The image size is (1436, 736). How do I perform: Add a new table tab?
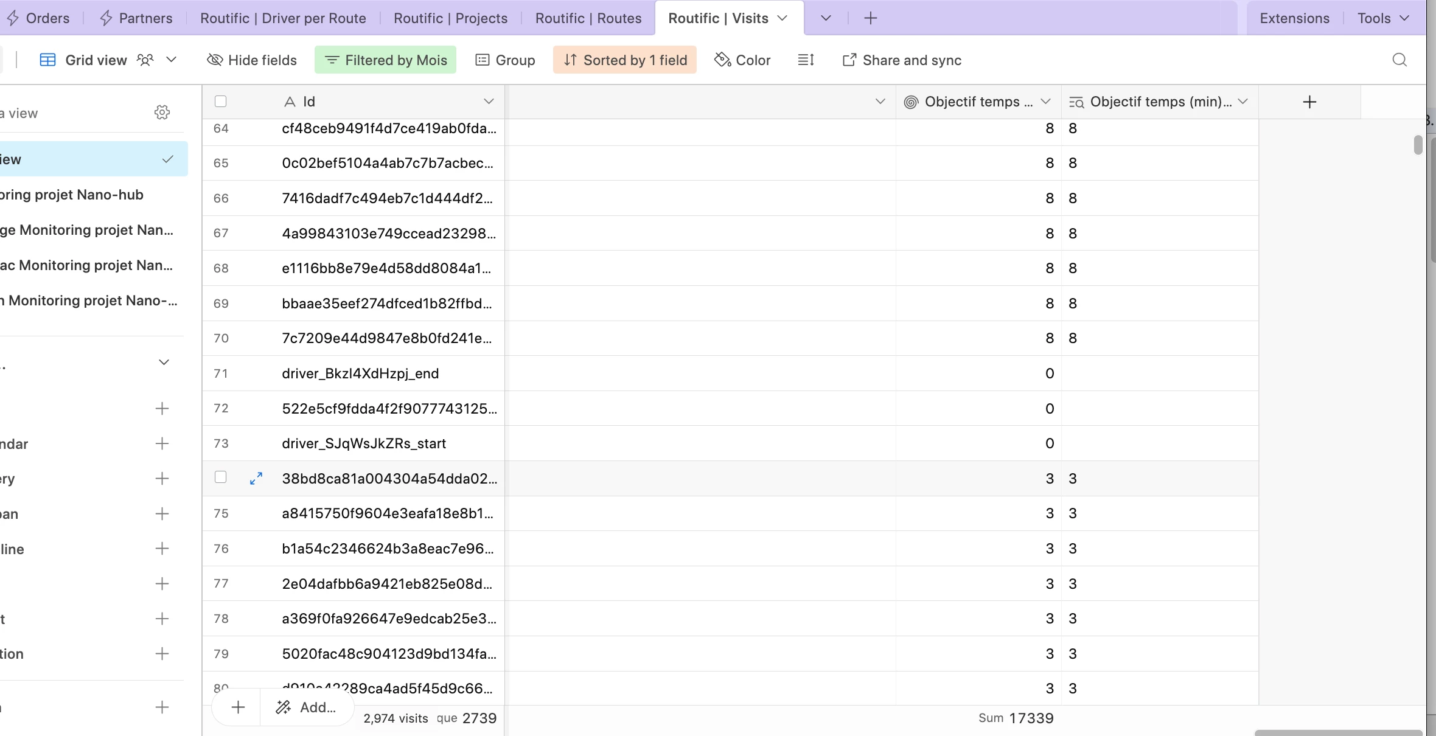(871, 18)
